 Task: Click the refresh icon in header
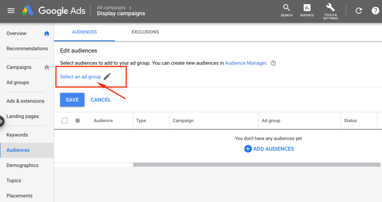tap(359, 11)
